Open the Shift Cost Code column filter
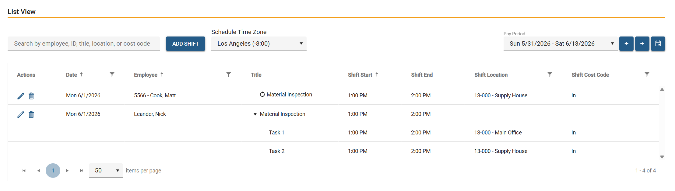The height and width of the screenshot is (191, 675). pos(647,75)
